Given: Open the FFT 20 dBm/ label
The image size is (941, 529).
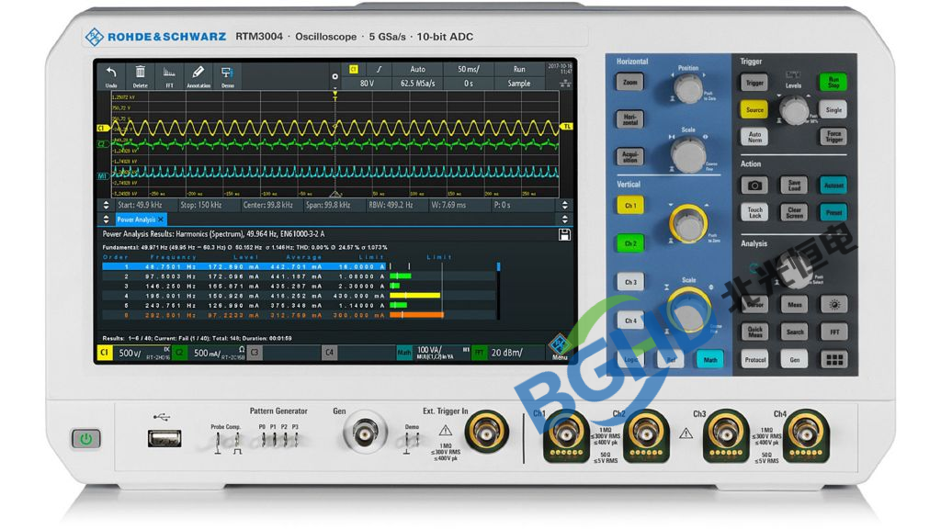Looking at the screenshot, I should click(x=509, y=353).
